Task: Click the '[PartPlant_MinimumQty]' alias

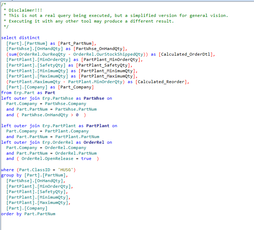Action: (107, 71)
